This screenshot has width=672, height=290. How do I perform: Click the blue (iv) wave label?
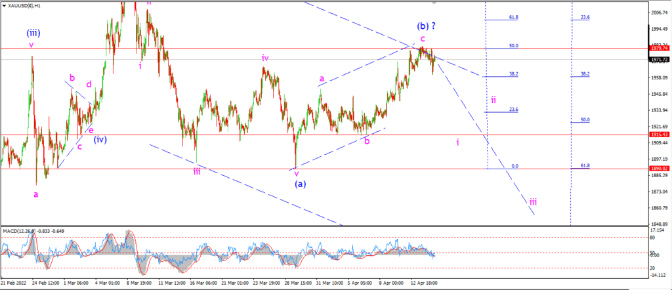100,139
